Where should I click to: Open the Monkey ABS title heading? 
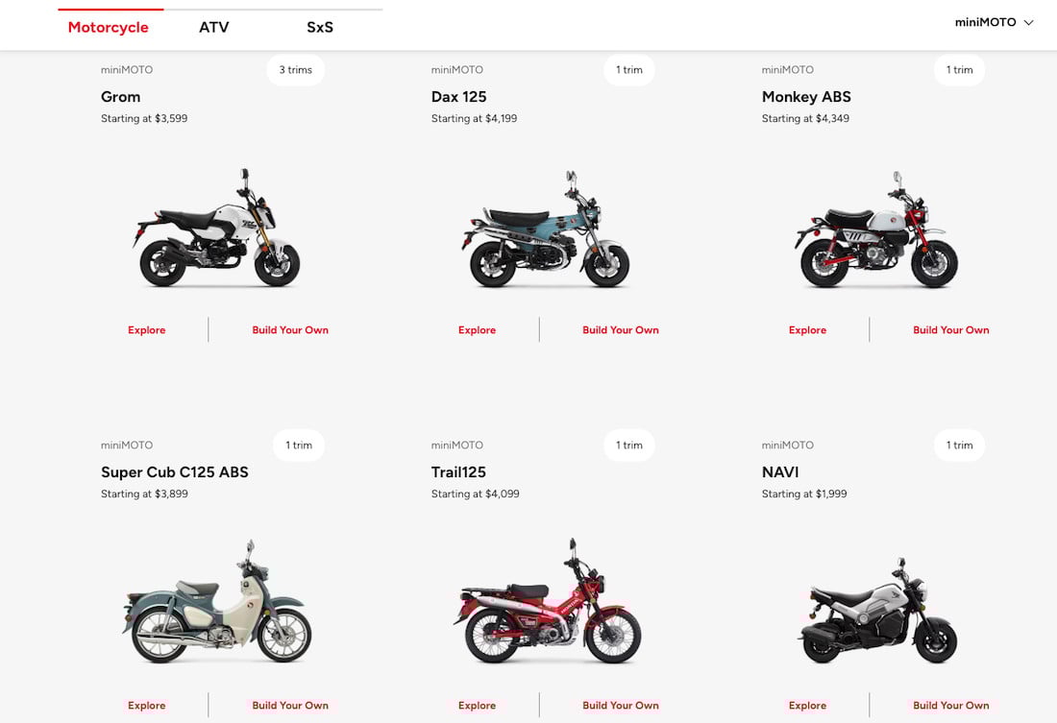(806, 97)
